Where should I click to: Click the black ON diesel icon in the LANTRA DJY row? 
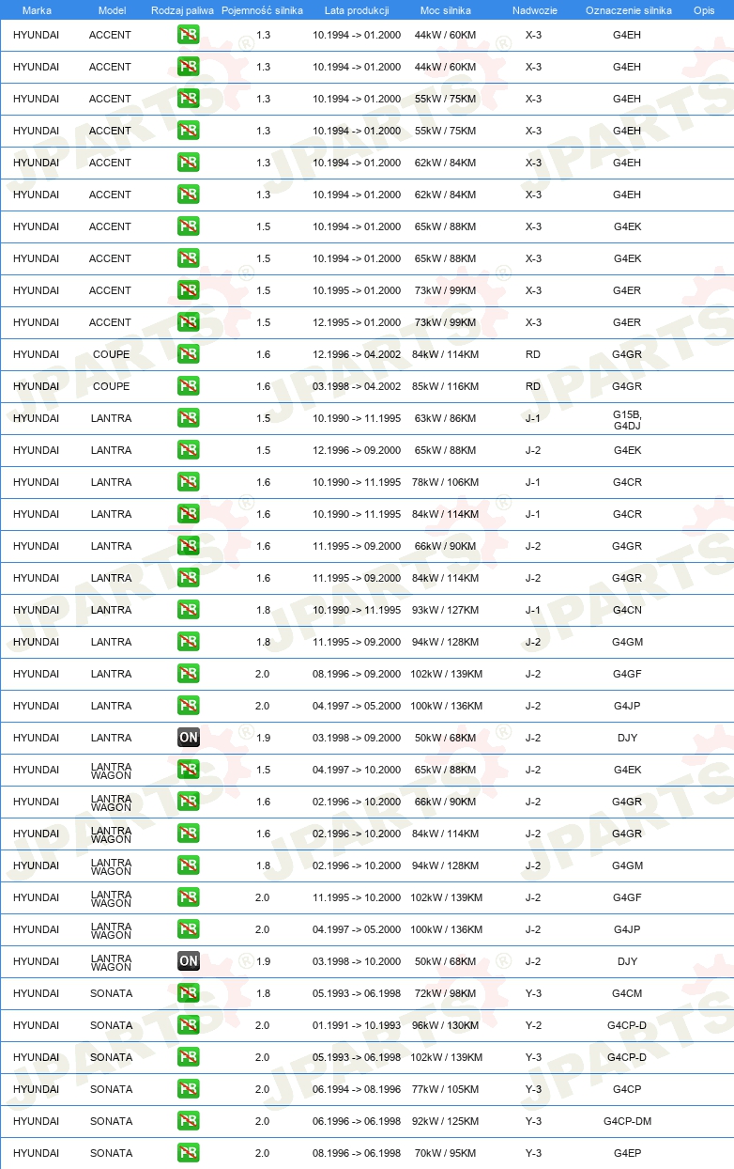click(189, 738)
